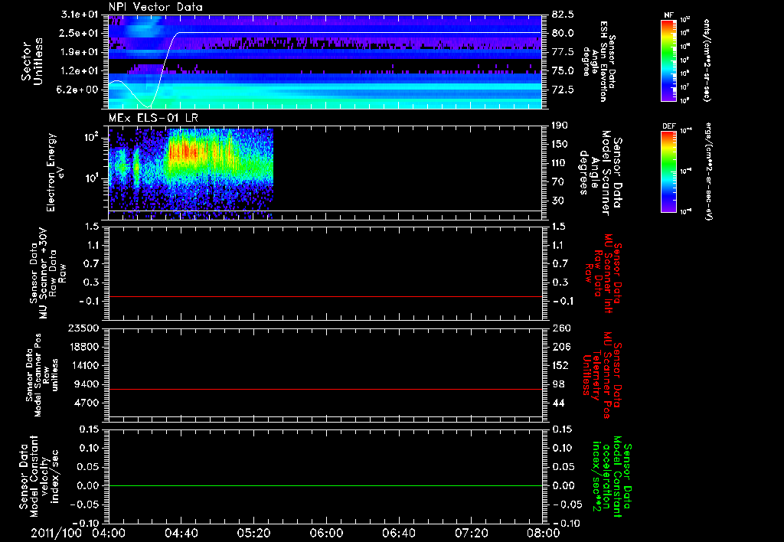Click the red MU Scanner Pos Telemetry label
This screenshot has height=542, width=784.
pos(602,375)
